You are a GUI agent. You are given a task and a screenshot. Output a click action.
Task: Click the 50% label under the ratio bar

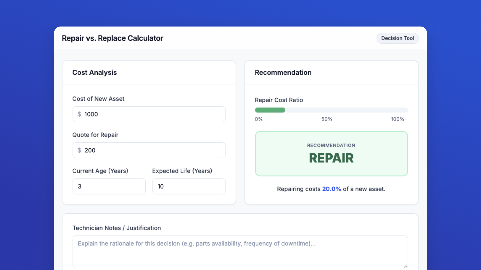pos(327,119)
